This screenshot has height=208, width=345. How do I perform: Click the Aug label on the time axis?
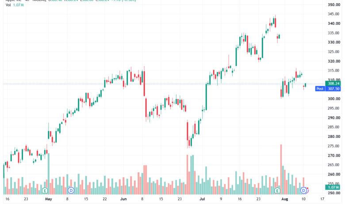(x=285, y=199)
